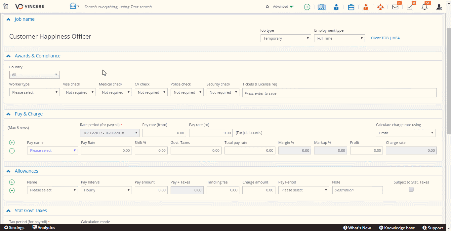Open the Knowledge base link
451x231 pixels.
point(397,228)
